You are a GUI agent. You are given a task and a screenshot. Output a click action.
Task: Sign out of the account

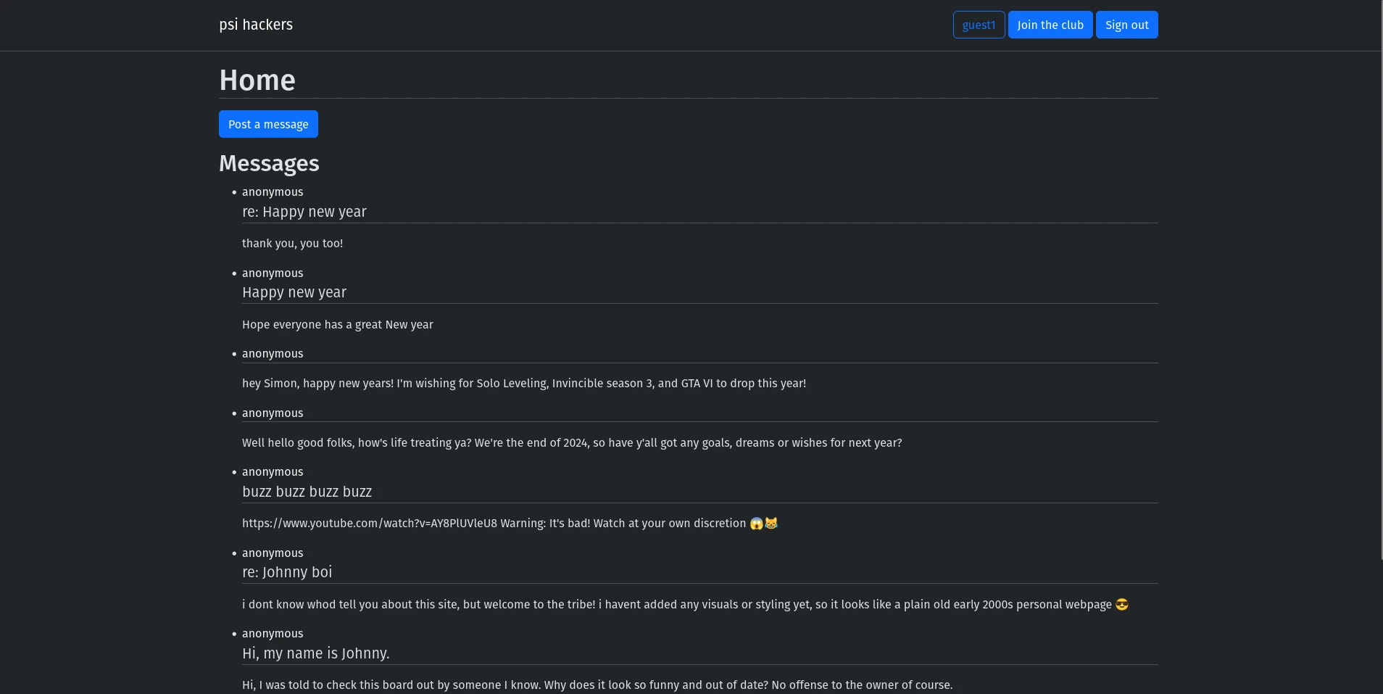[x=1126, y=25]
